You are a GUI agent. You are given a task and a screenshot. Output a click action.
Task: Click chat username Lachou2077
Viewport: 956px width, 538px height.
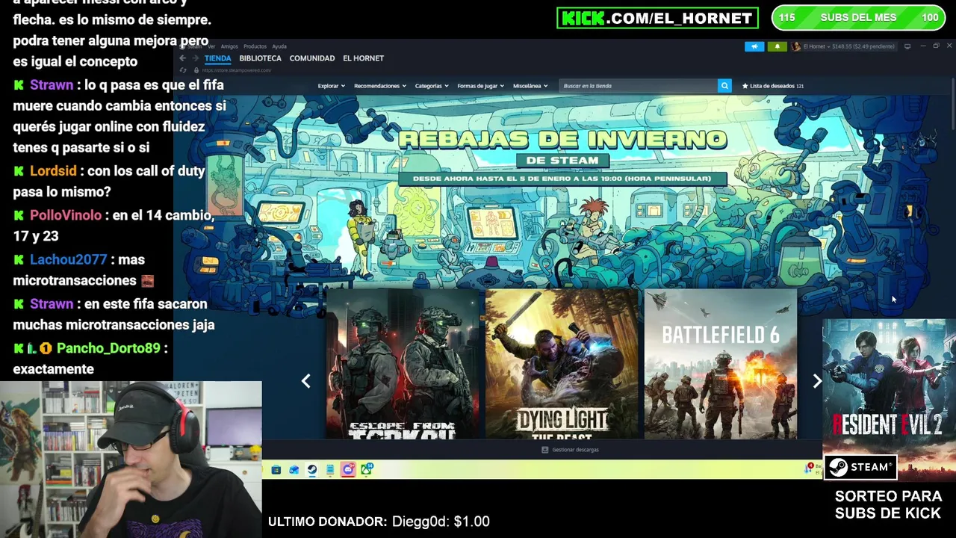[x=69, y=260]
